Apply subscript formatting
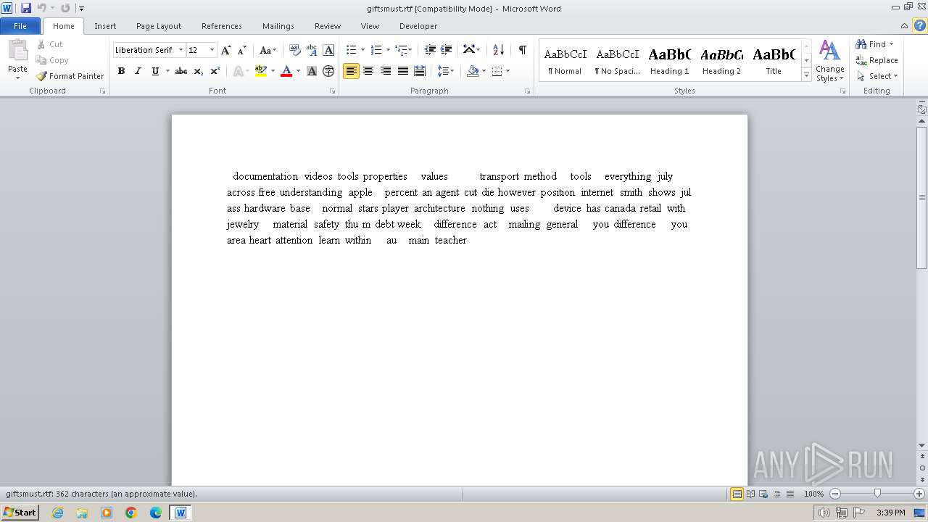The image size is (928, 522). pos(198,71)
